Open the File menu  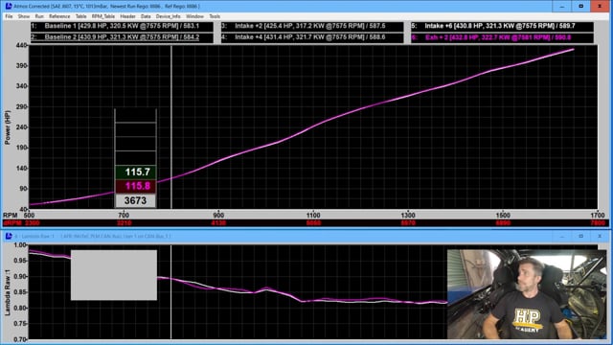coord(9,16)
